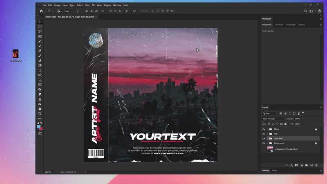The image size is (327, 184).
Task: Hide the Filters group layer
Action: [x=264, y=129]
